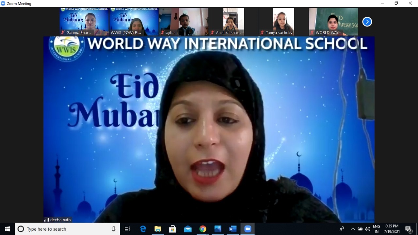Viewport: 418px width, 235px height.
Task: Change the ENG IN input language
Action: point(377,229)
